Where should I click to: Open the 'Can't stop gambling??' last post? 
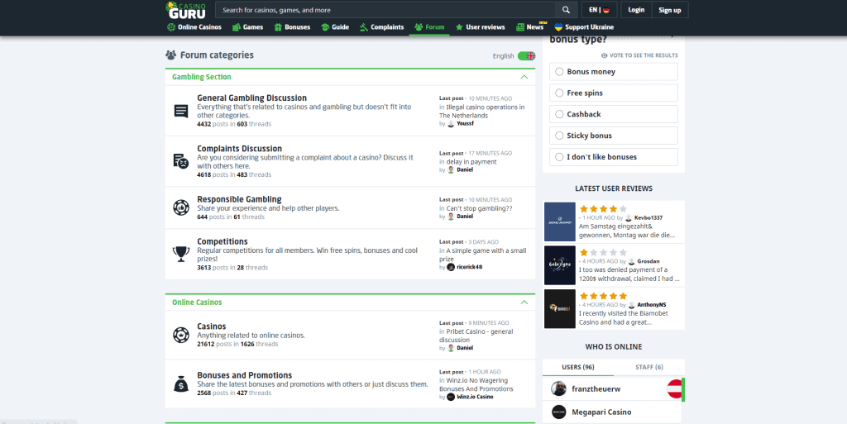479,208
